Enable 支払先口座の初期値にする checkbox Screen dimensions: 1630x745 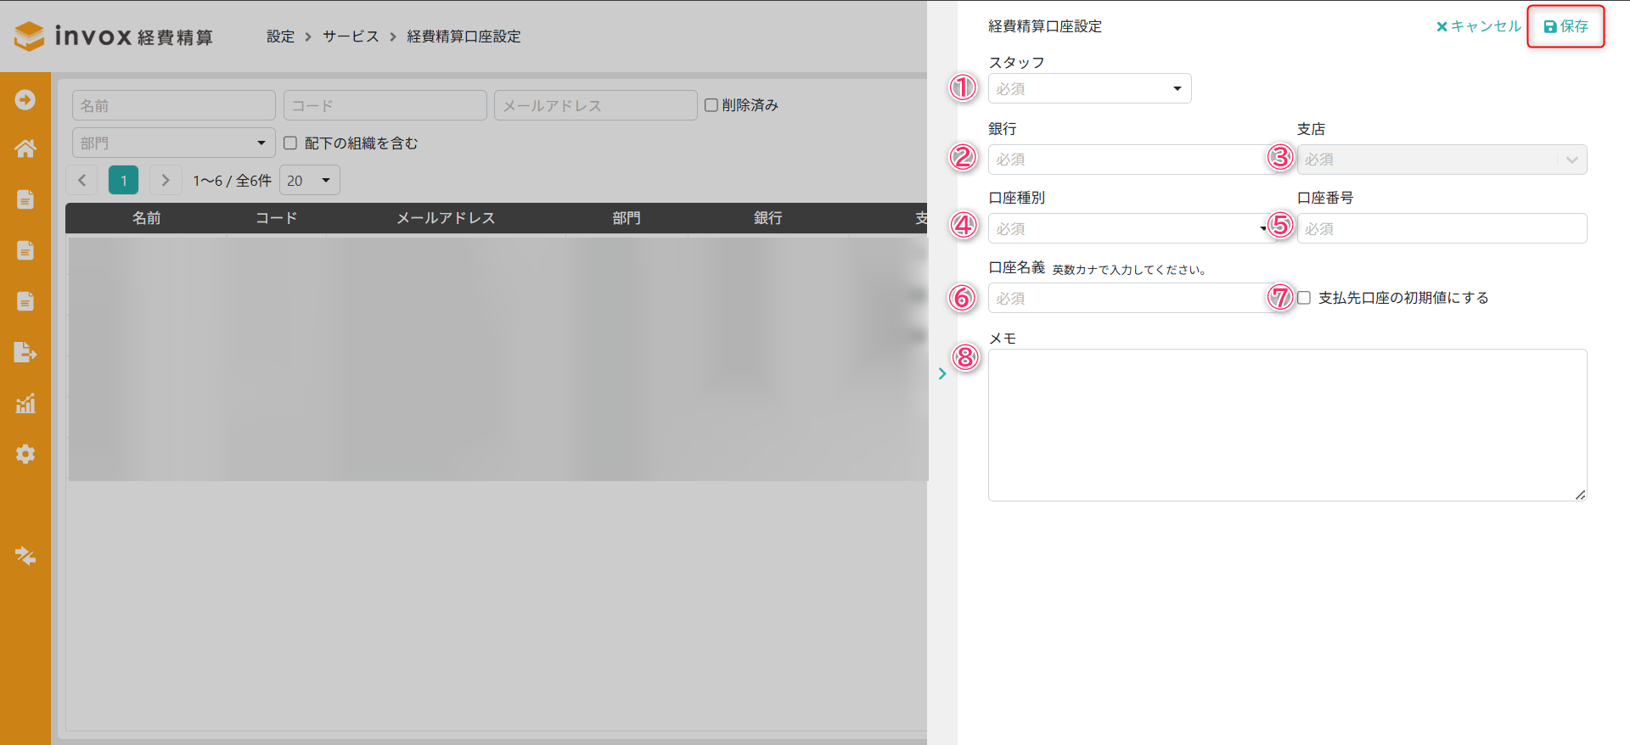tap(1304, 298)
